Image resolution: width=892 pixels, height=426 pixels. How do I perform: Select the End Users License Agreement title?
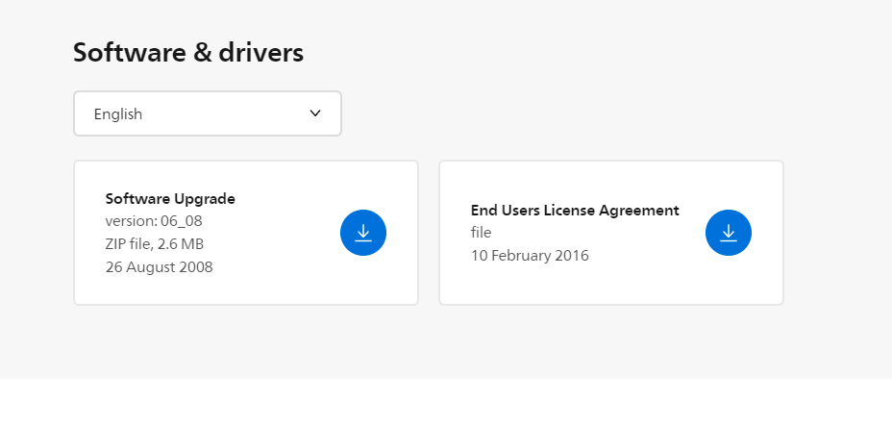coord(575,210)
